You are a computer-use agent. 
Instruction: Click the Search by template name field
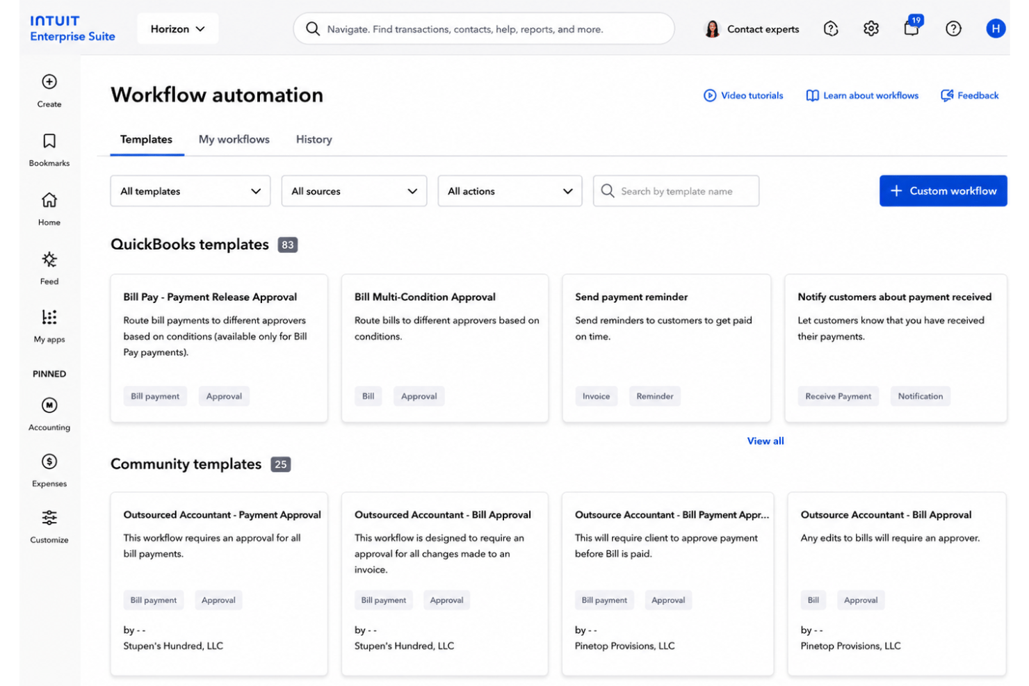click(x=676, y=190)
